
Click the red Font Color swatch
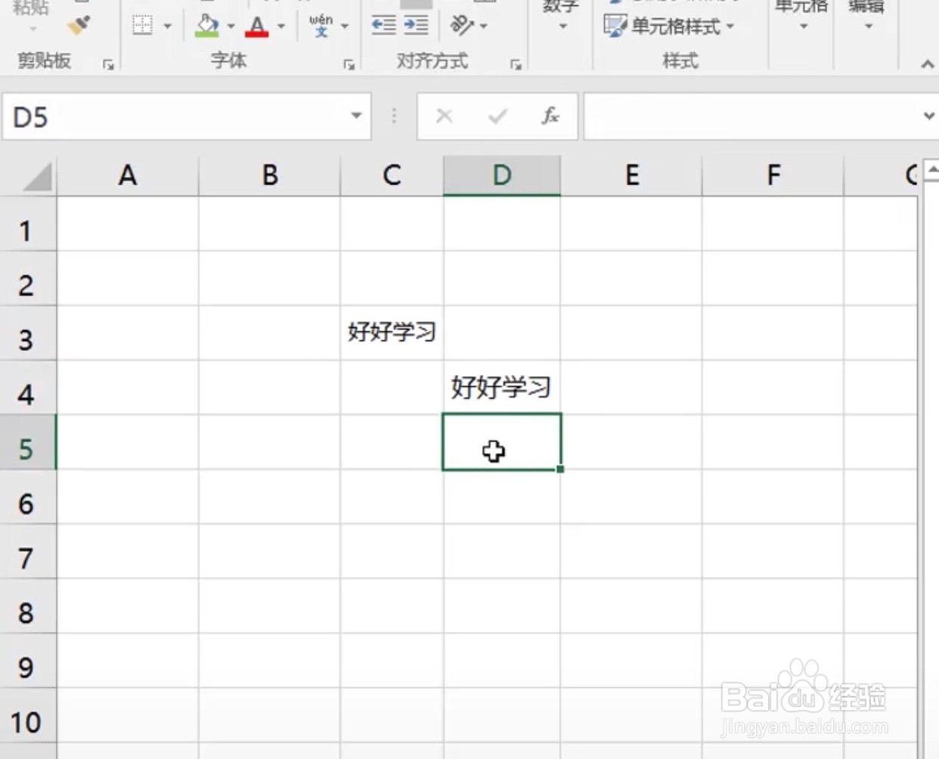[x=256, y=33]
